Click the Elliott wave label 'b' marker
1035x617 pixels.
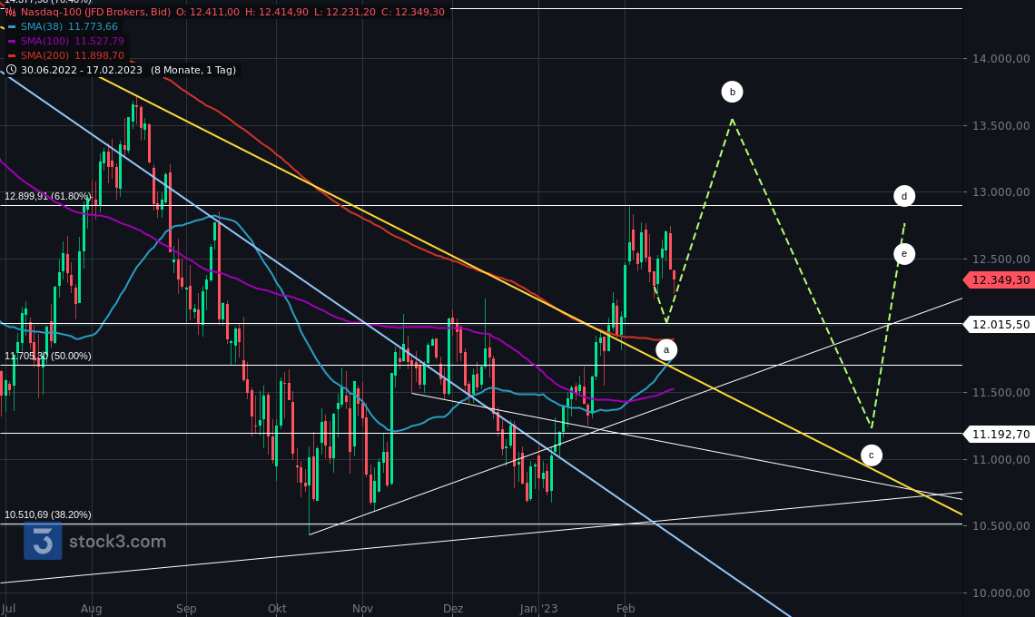point(732,92)
